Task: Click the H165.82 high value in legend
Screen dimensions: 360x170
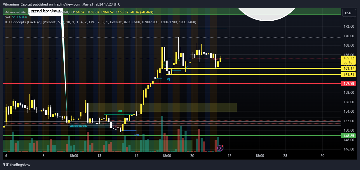Action: coord(92,12)
